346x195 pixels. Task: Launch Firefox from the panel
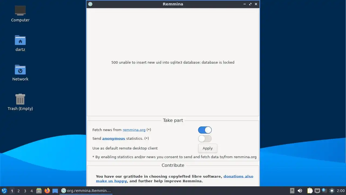point(47,191)
